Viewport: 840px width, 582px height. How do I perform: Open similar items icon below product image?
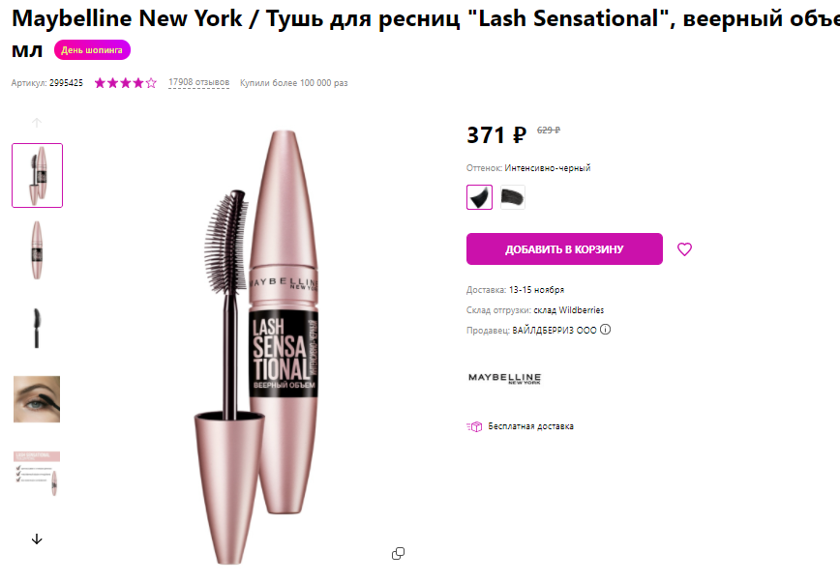click(398, 553)
